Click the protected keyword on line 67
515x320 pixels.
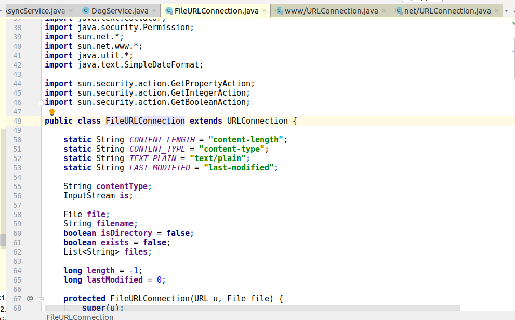click(x=84, y=298)
